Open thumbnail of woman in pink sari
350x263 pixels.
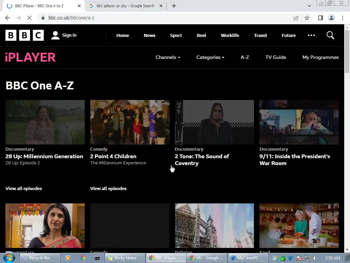coord(45,226)
